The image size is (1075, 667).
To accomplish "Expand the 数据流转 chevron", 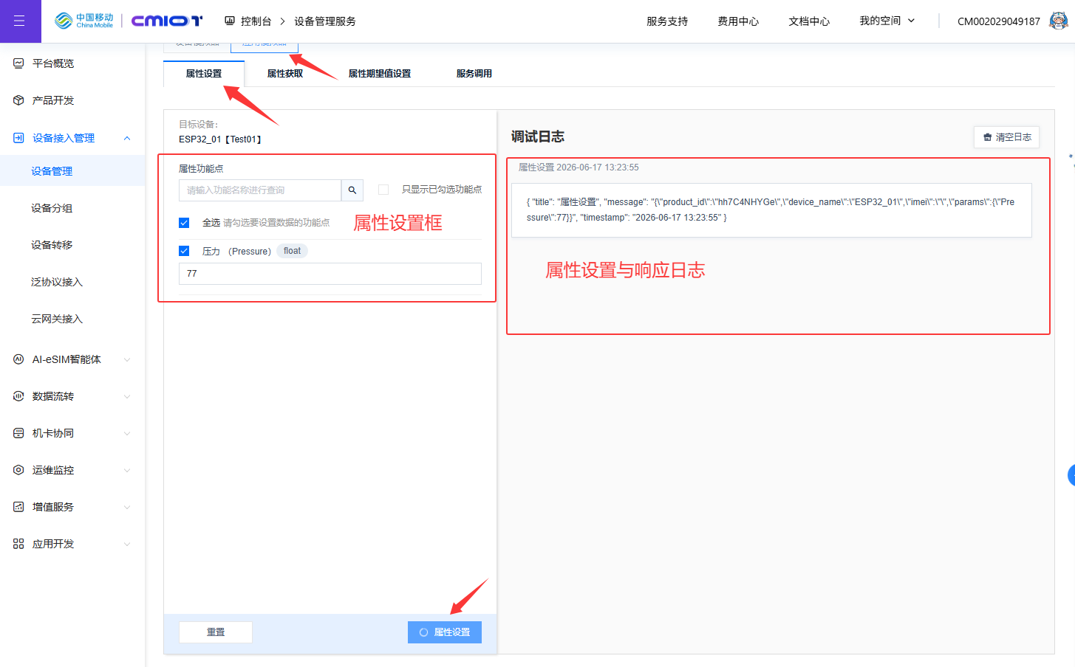I will pos(127,396).
